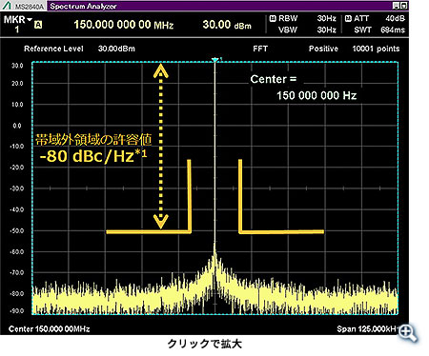Viewport: 429px width, 356px height.
Task: Click the 30.0 axis label
Action: (x=17, y=66)
